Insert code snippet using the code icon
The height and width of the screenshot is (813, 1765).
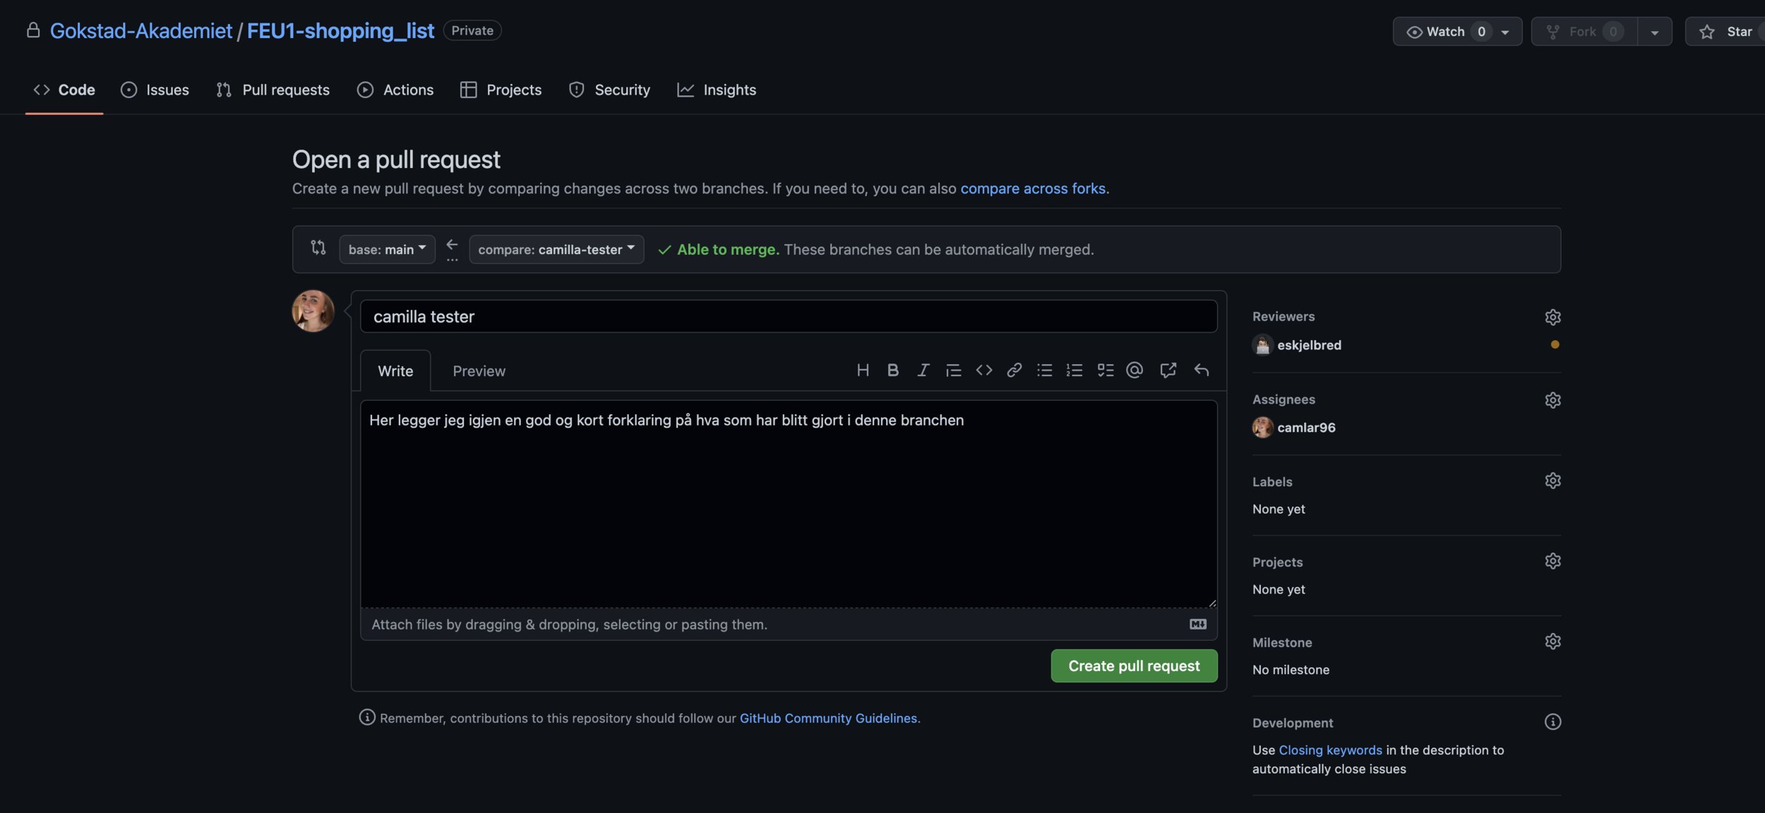[x=983, y=371]
